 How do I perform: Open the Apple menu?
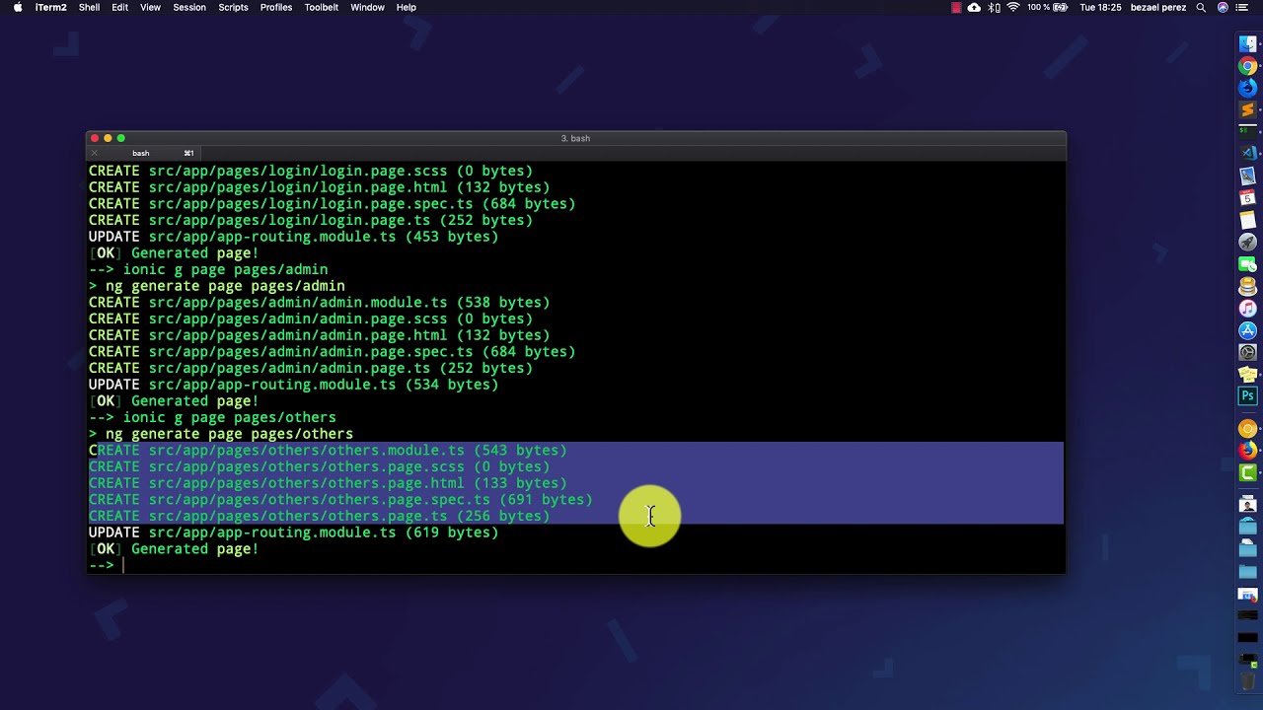click(x=17, y=7)
